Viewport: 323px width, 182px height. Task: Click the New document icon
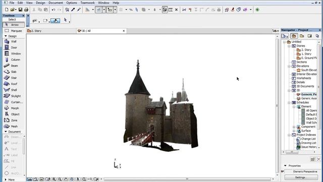point(7,10)
